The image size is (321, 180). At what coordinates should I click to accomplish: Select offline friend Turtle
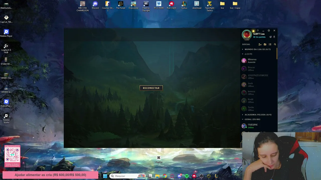point(259,109)
